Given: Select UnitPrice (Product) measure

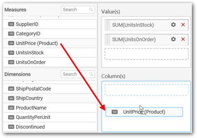Looking at the screenshot, I should (x=50, y=43).
